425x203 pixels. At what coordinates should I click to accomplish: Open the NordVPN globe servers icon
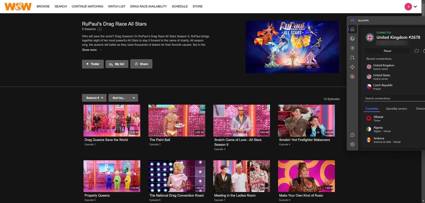352,38
